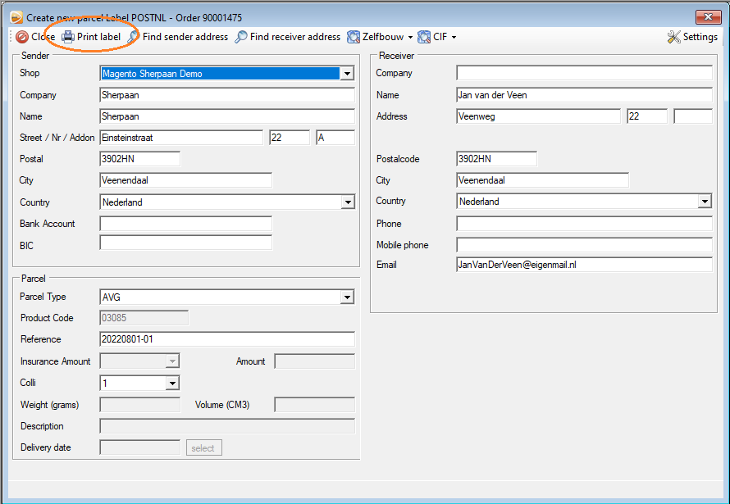Click the Zelfbouw menu label
Screen dimensions: 730x504
pos(383,37)
